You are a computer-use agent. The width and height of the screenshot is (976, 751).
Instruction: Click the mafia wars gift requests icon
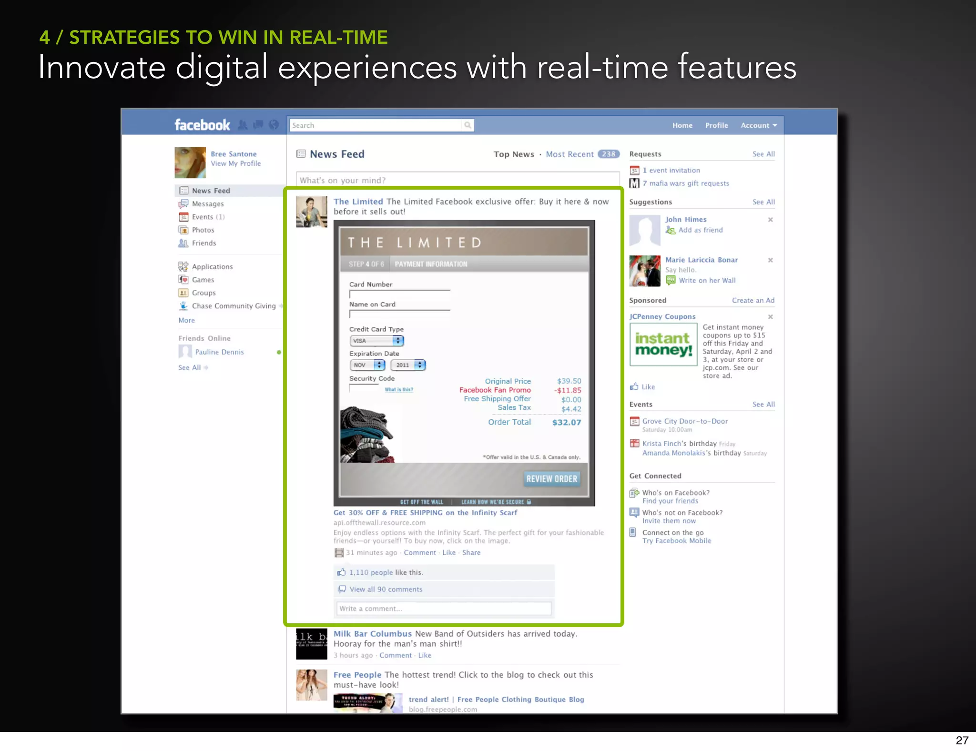[x=634, y=183]
